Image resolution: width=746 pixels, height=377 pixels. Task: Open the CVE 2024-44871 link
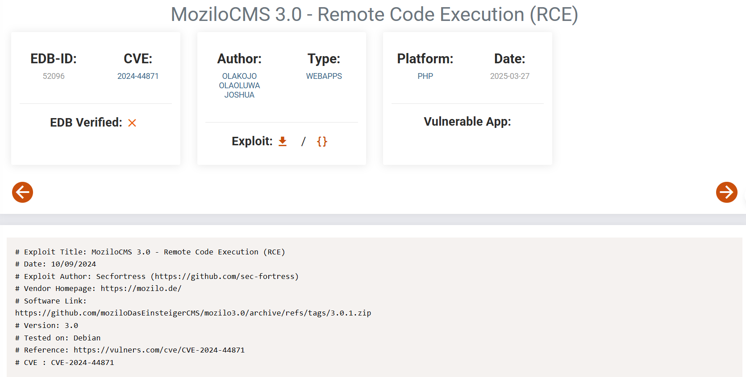[138, 76]
